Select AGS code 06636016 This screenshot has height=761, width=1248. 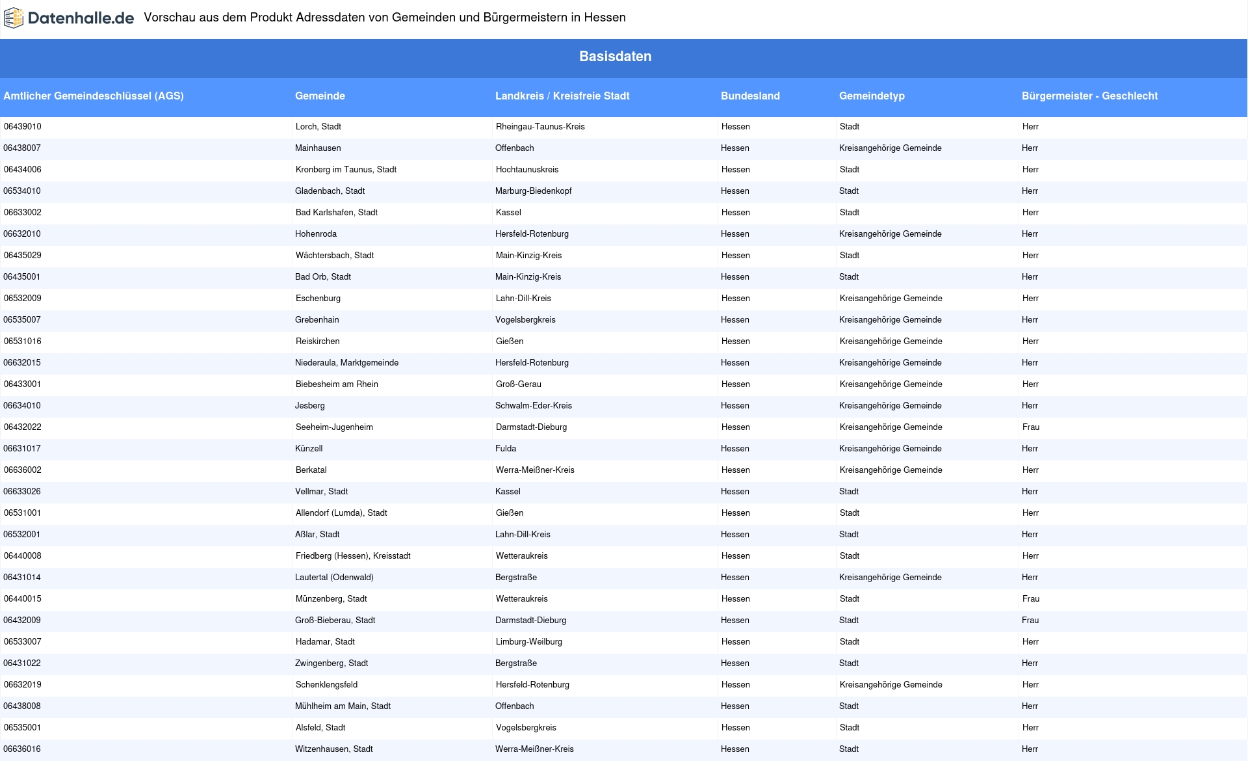coord(22,749)
